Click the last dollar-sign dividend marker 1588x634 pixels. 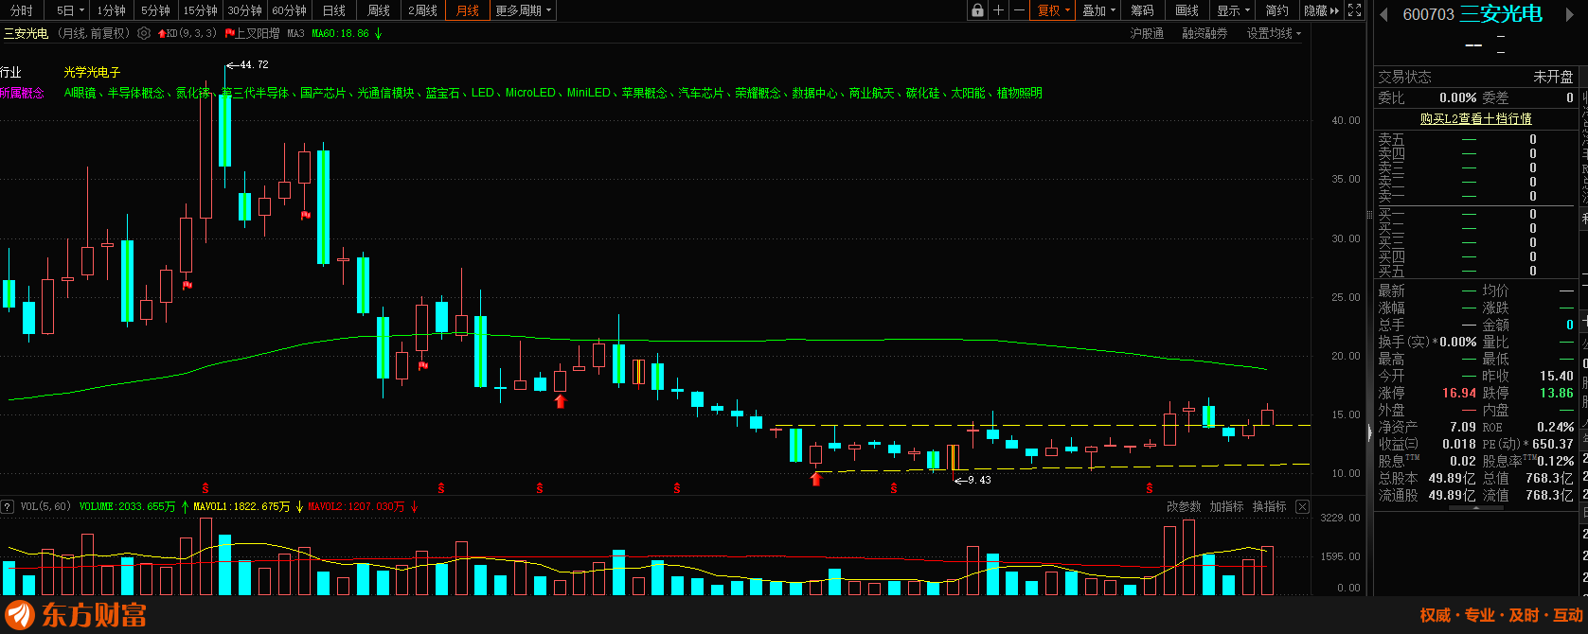(1150, 488)
